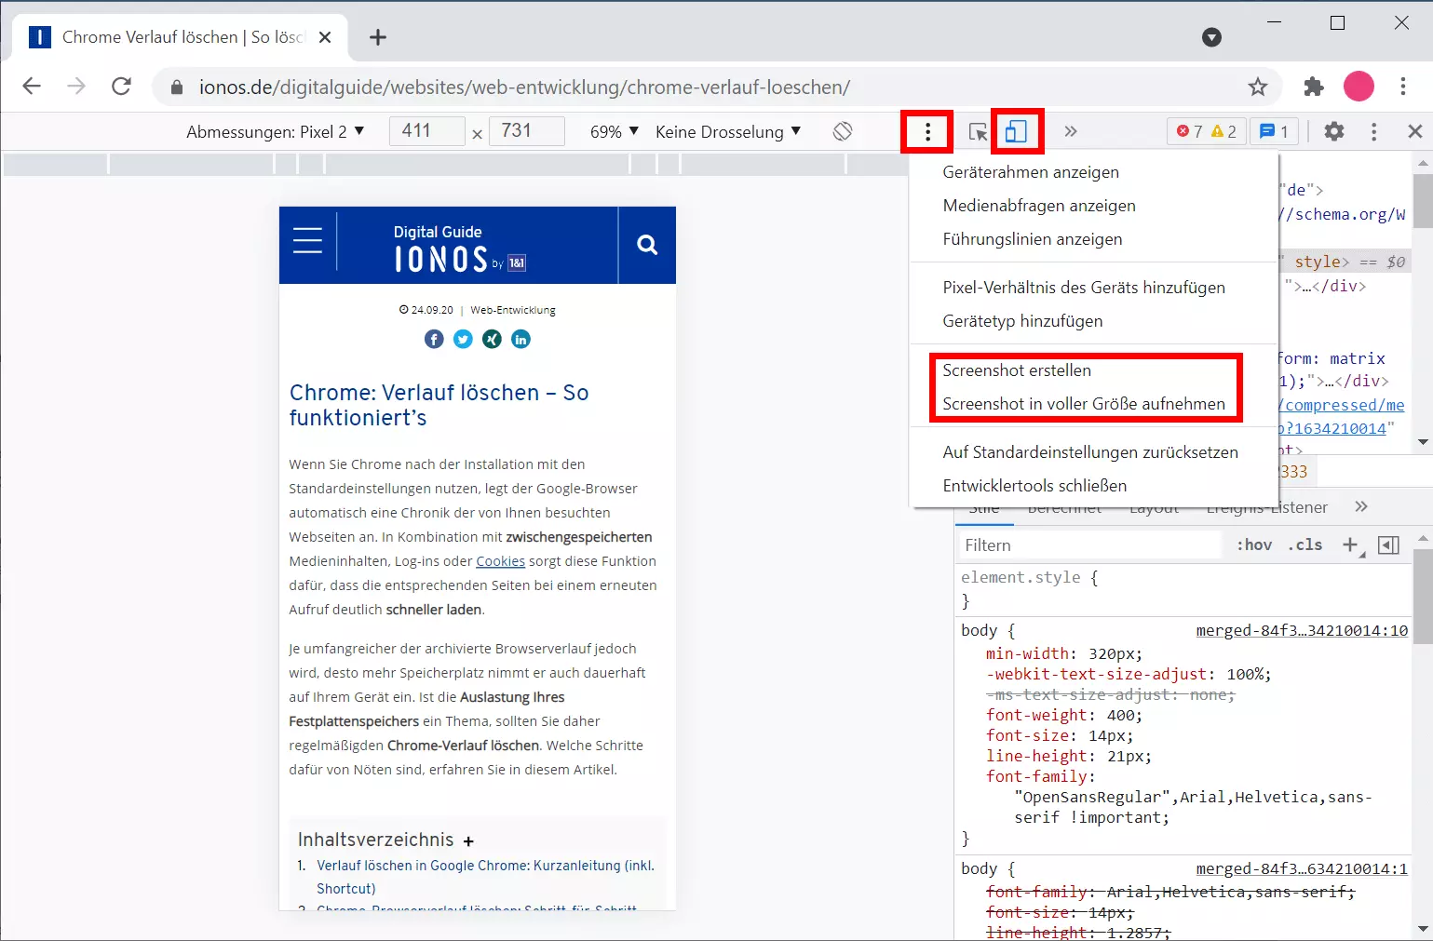This screenshot has width=1433, height=941.
Task: Activate the inspect element picker icon
Action: (x=977, y=131)
